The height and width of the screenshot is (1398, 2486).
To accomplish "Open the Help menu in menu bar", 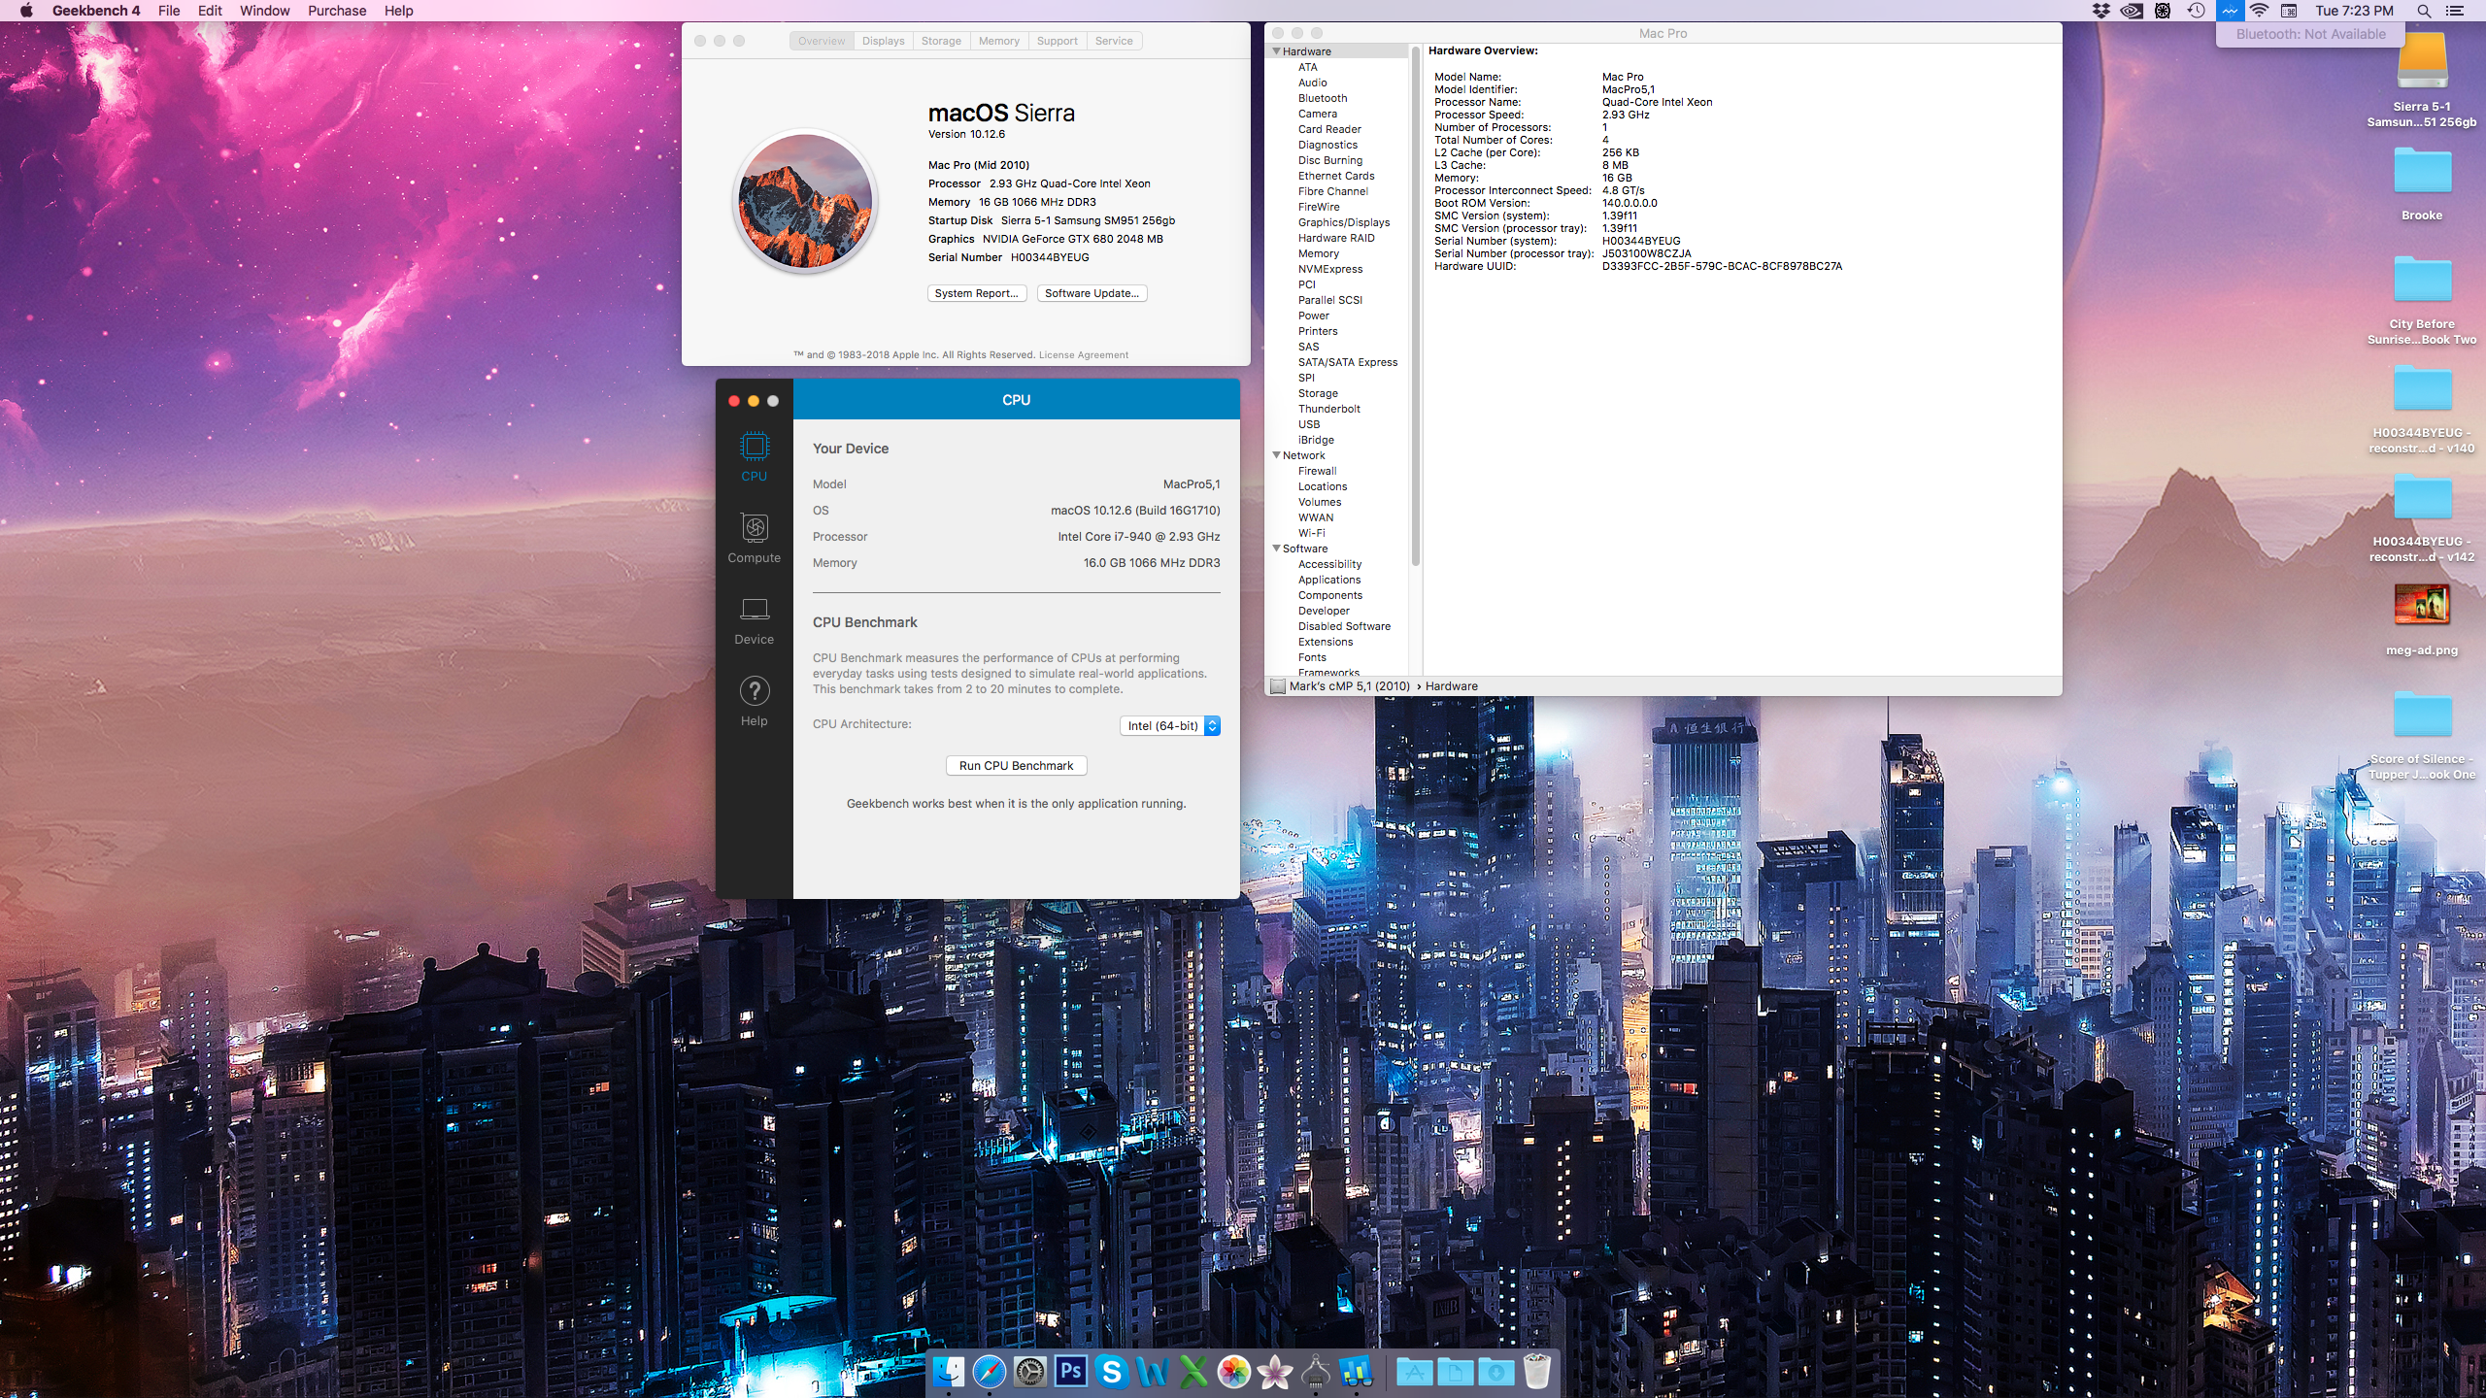I will click(398, 11).
